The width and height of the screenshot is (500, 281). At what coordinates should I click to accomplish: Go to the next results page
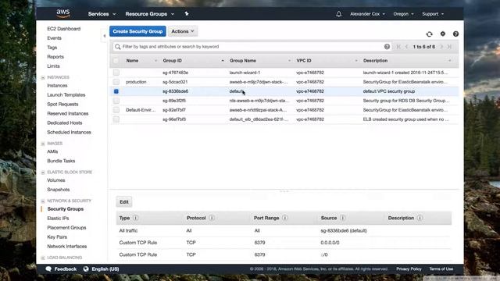(x=441, y=47)
